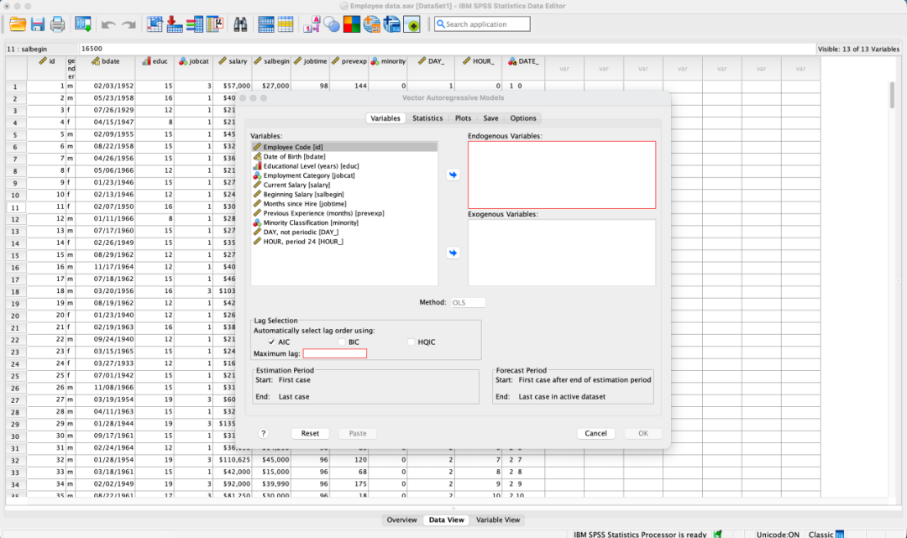Select Previous Experience (months) [prevexp] variable
The width and height of the screenshot is (907, 538).
coord(344,213)
